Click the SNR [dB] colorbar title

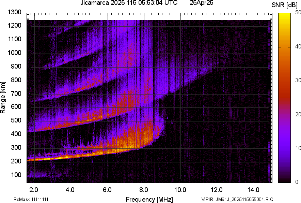pos(284,5)
